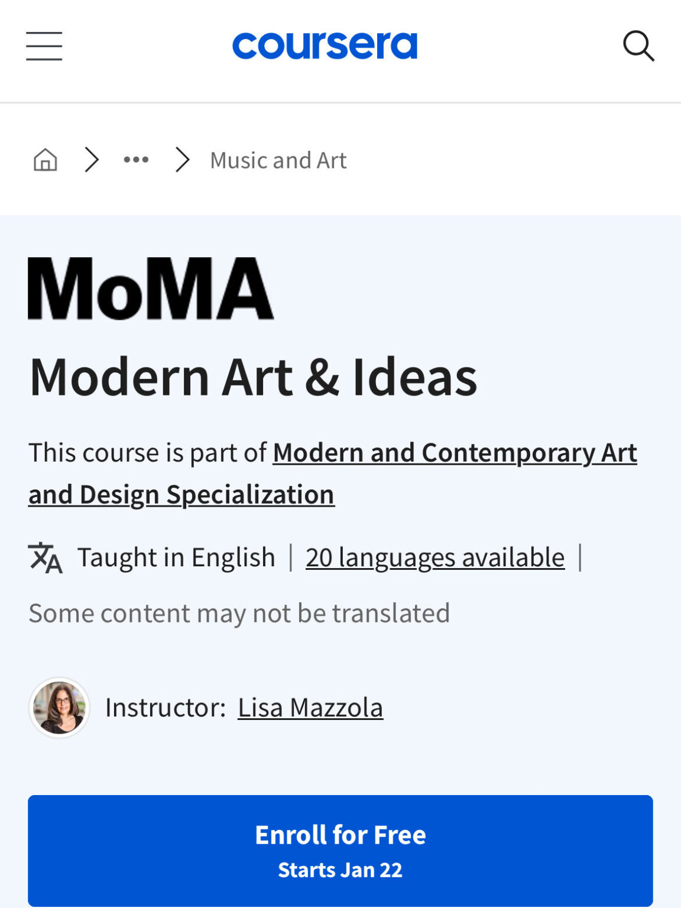Click the chevron after the home icon
Image resolution: width=681 pixels, height=908 pixels.
(x=91, y=160)
